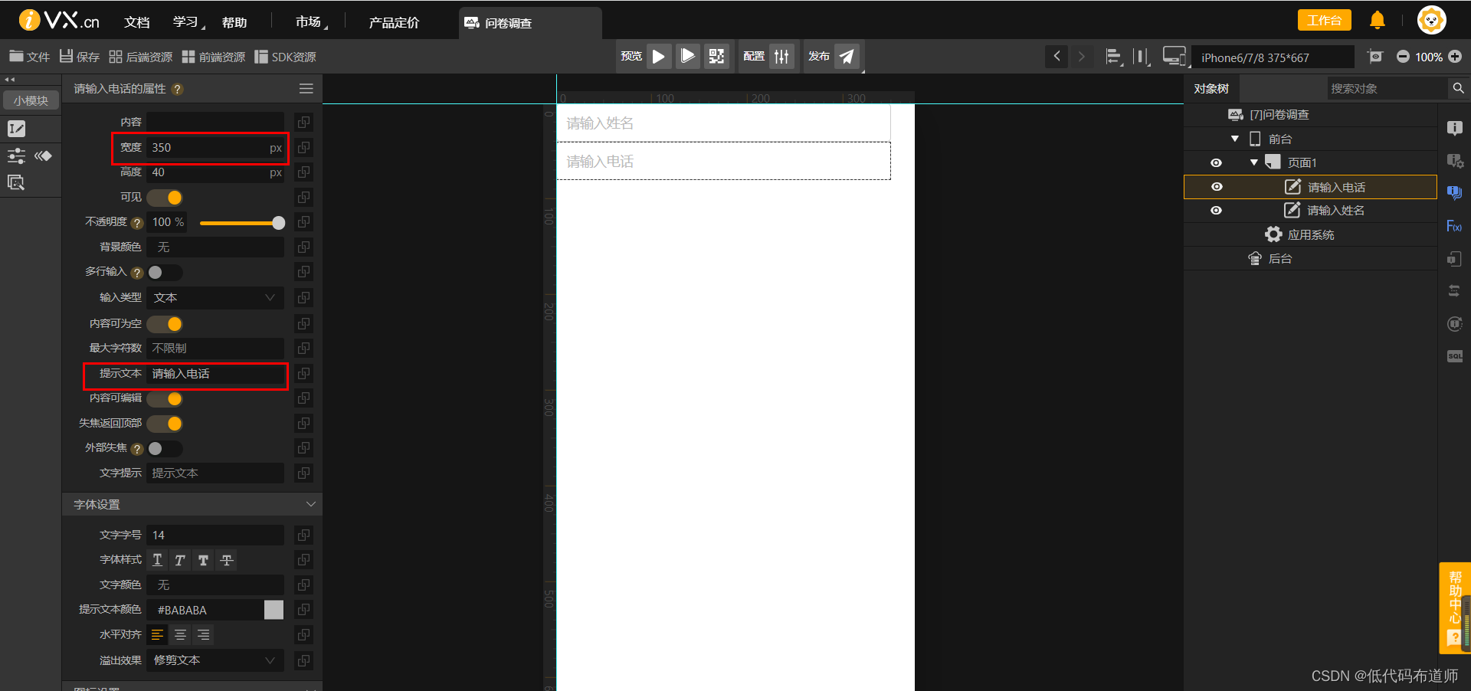Open the iPhone6/7/8 device size dropdown
Screen dimensions: 1471x691
1272,57
